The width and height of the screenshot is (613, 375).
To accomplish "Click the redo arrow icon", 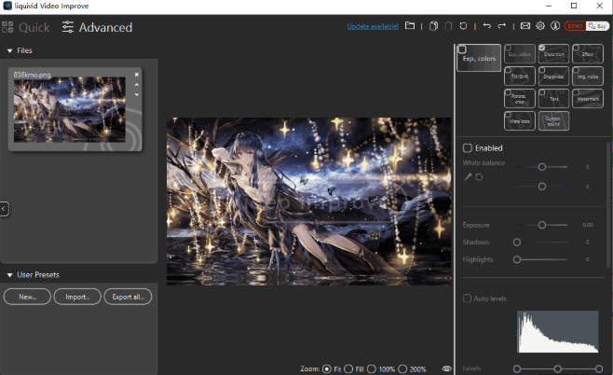I will tap(502, 26).
